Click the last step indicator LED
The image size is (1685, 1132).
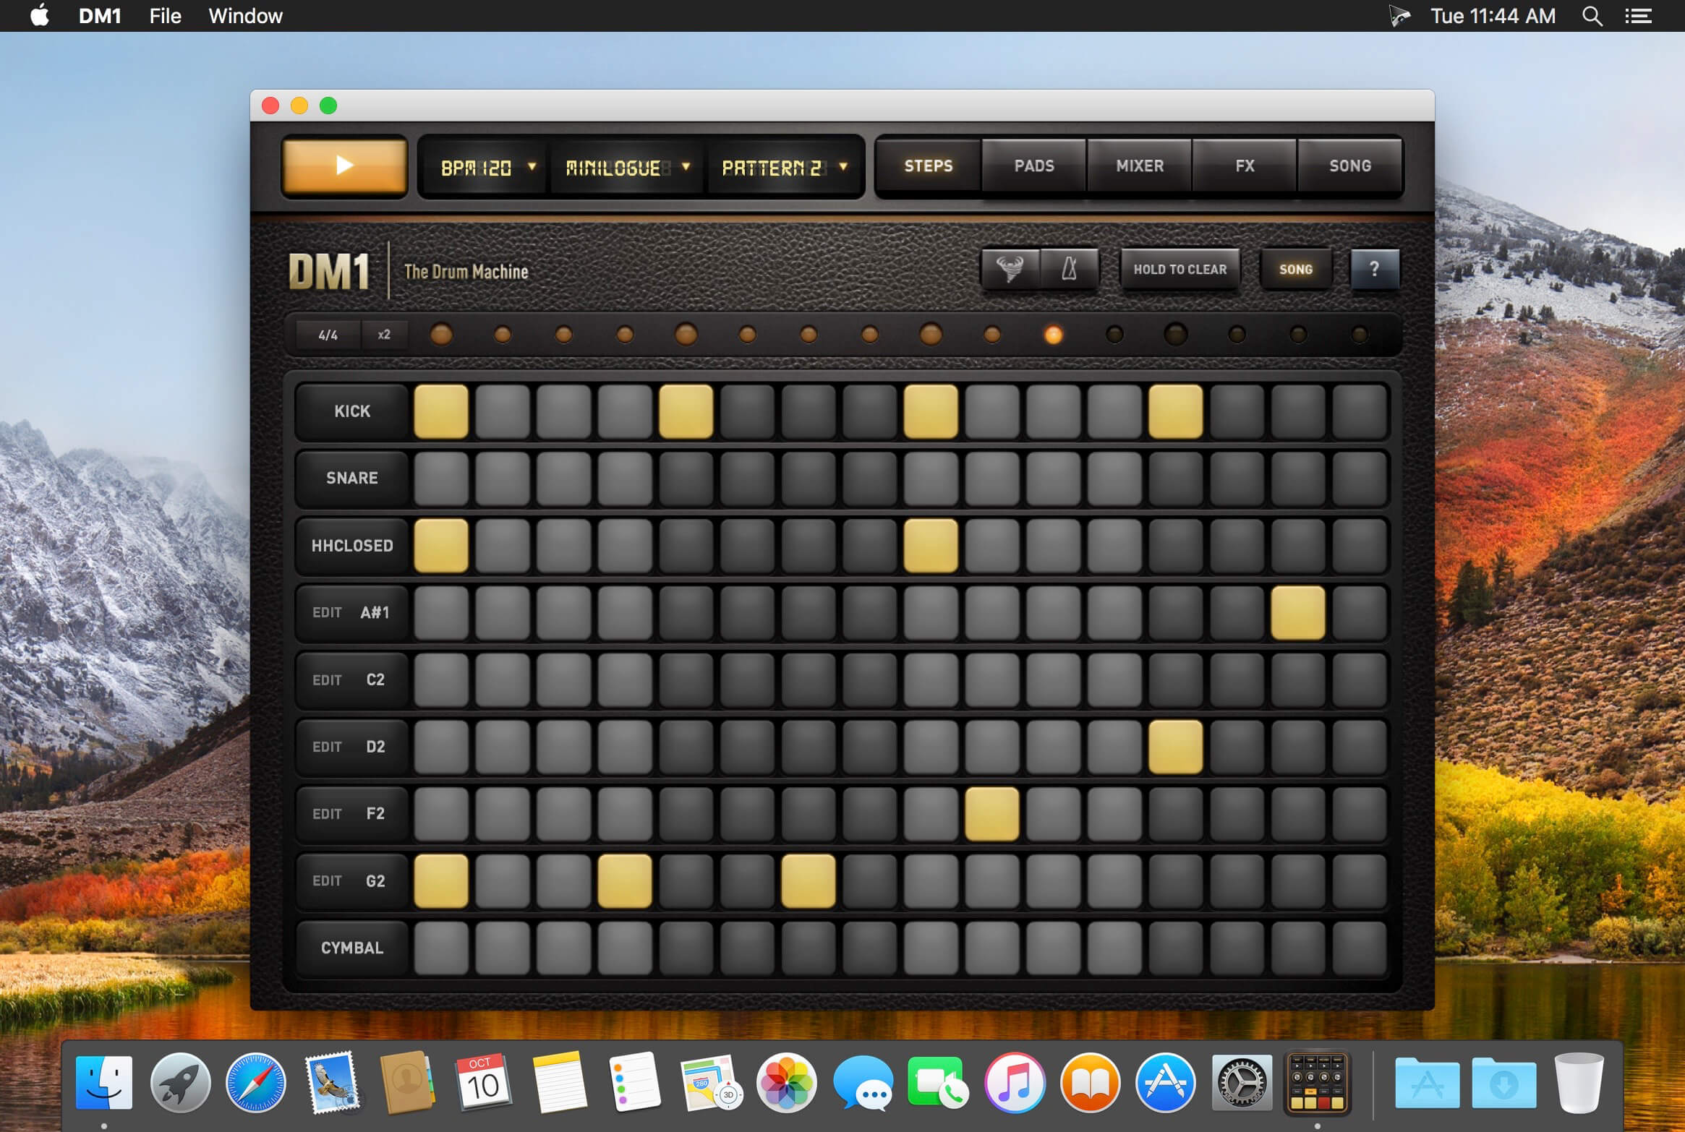tap(1360, 335)
